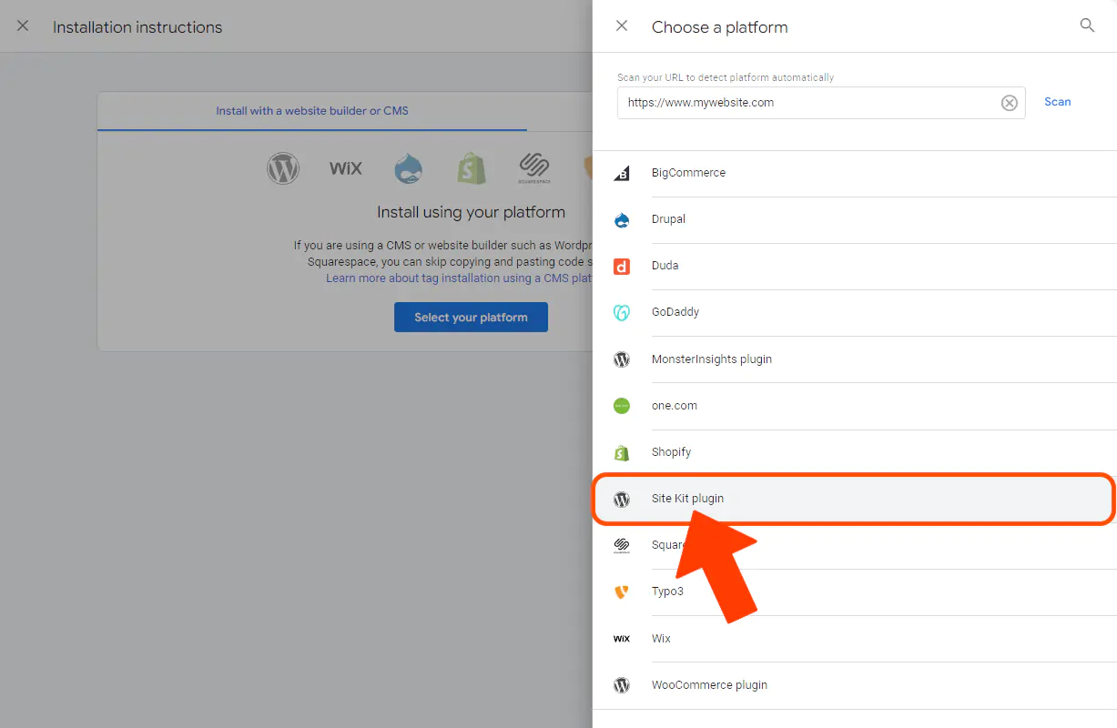Image resolution: width=1117 pixels, height=728 pixels.
Task: Click the Duda logo icon
Action: pos(622,266)
